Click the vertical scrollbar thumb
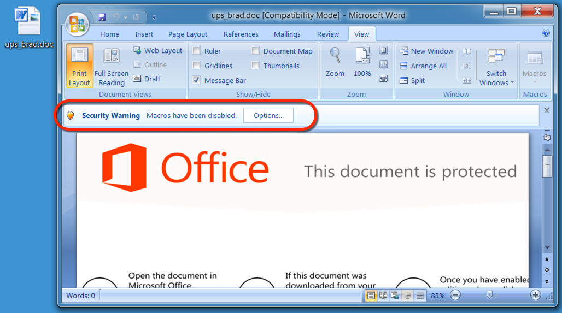562x313 pixels. pos(547,166)
